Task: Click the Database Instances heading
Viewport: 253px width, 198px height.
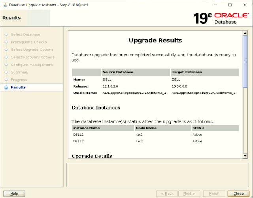Action: click(96, 108)
